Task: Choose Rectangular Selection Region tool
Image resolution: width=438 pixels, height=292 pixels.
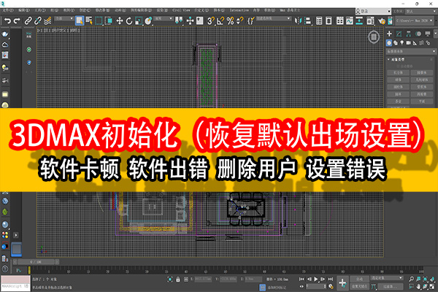Action: (99, 20)
